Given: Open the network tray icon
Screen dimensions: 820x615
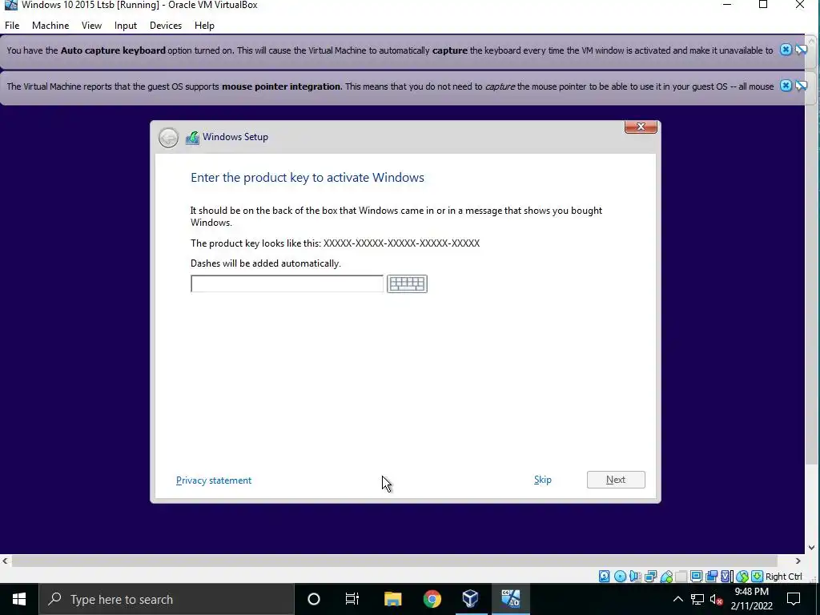Looking at the screenshot, I should click(697, 599).
